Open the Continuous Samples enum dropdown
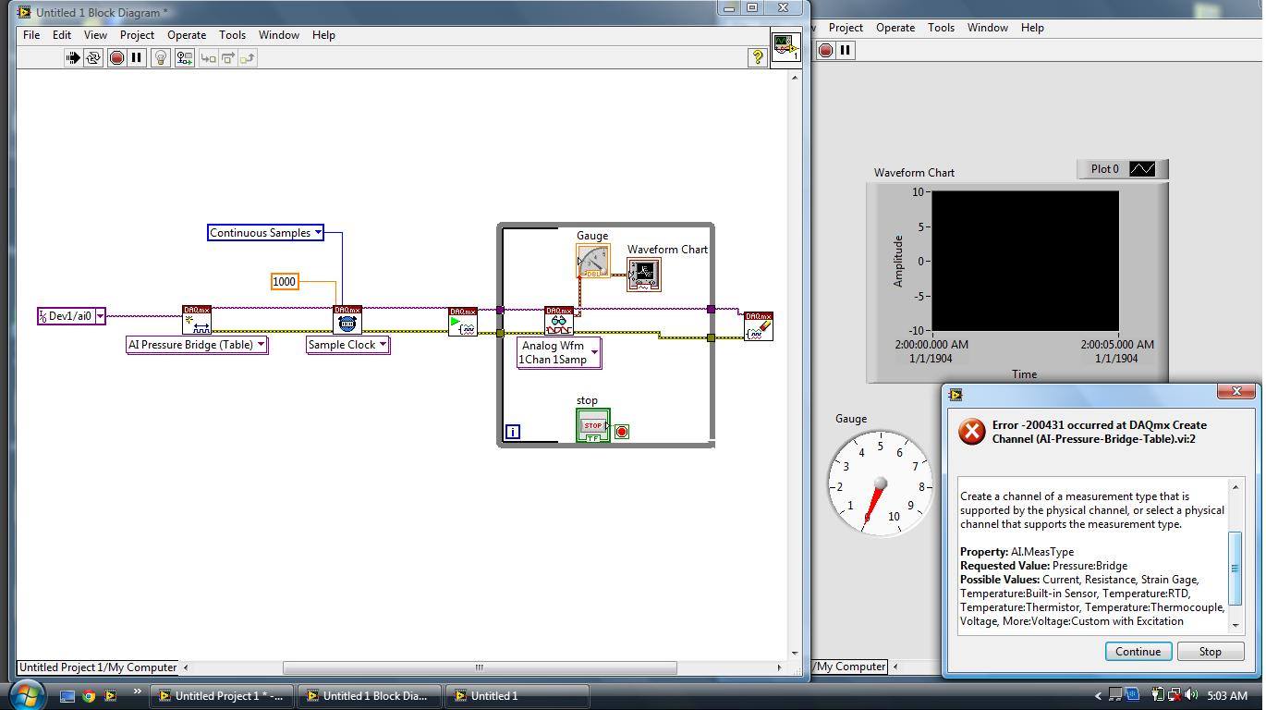This screenshot has height=710, width=1266. 318,233
